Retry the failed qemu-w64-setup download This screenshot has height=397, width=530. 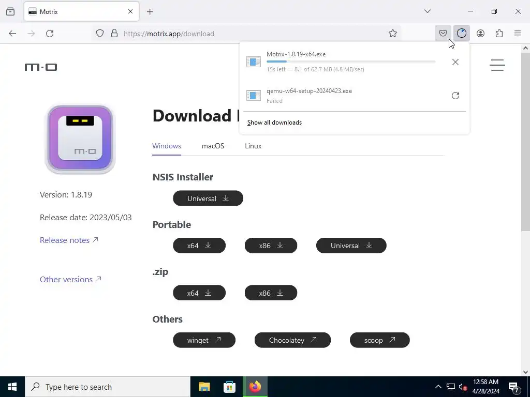pyautogui.click(x=455, y=96)
